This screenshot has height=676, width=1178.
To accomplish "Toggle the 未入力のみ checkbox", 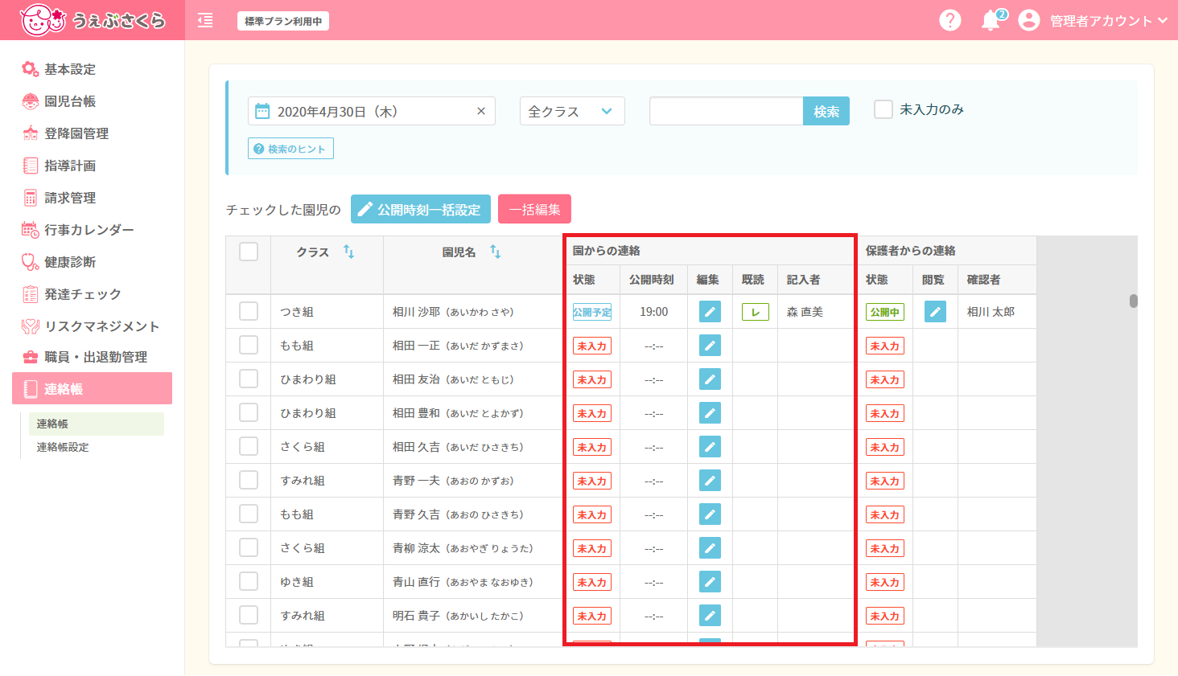I will click(x=883, y=109).
